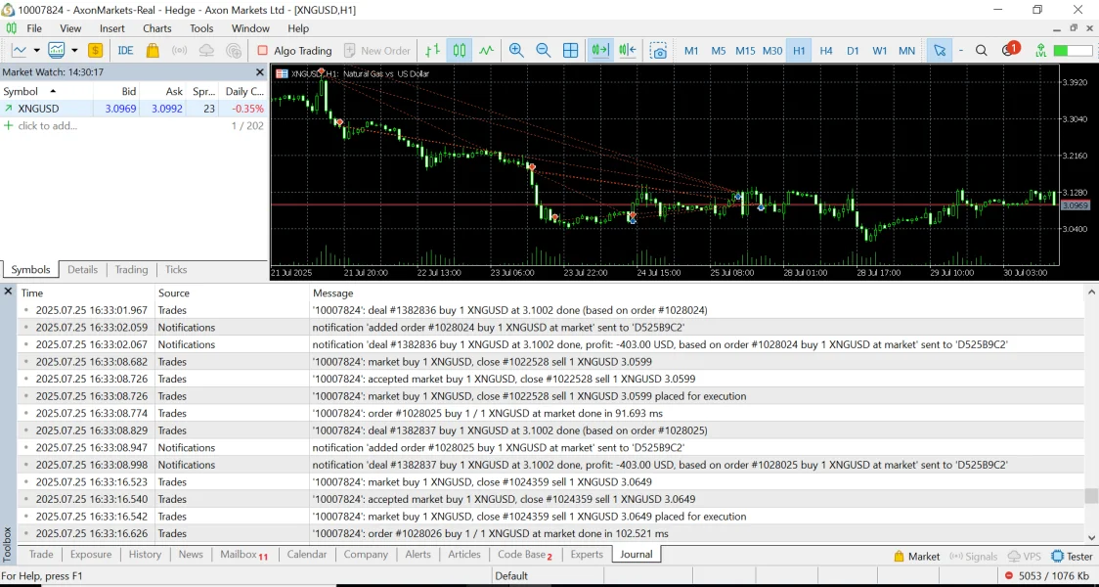The width and height of the screenshot is (1099, 587).
Task: Click the Zoom In magnifier icon
Action: pyautogui.click(x=516, y=51)
